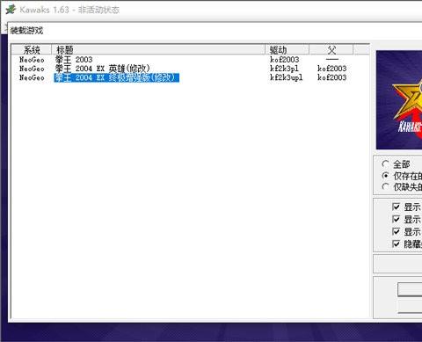The height and width of the screenshot is (342, 422).
Task: Select the 全部 radio button
Action: coord(386,164)
